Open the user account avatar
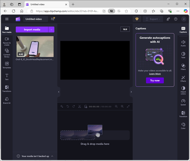 [x=184, y=19]
